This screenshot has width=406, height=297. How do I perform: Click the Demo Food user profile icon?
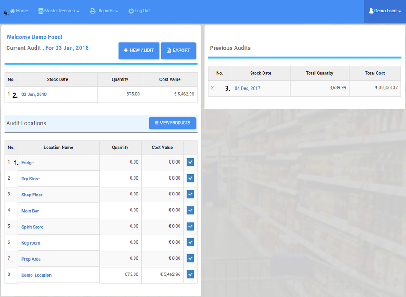[371, 11]
